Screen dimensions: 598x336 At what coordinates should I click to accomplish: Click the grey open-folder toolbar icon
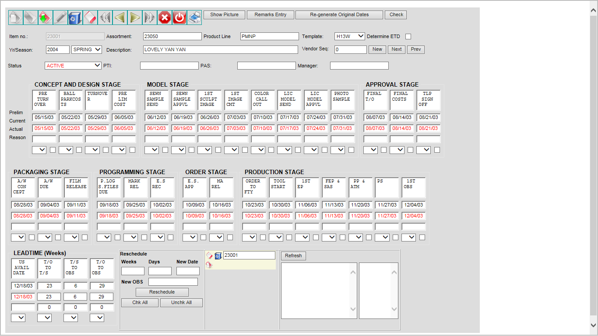tap(31, 17)
